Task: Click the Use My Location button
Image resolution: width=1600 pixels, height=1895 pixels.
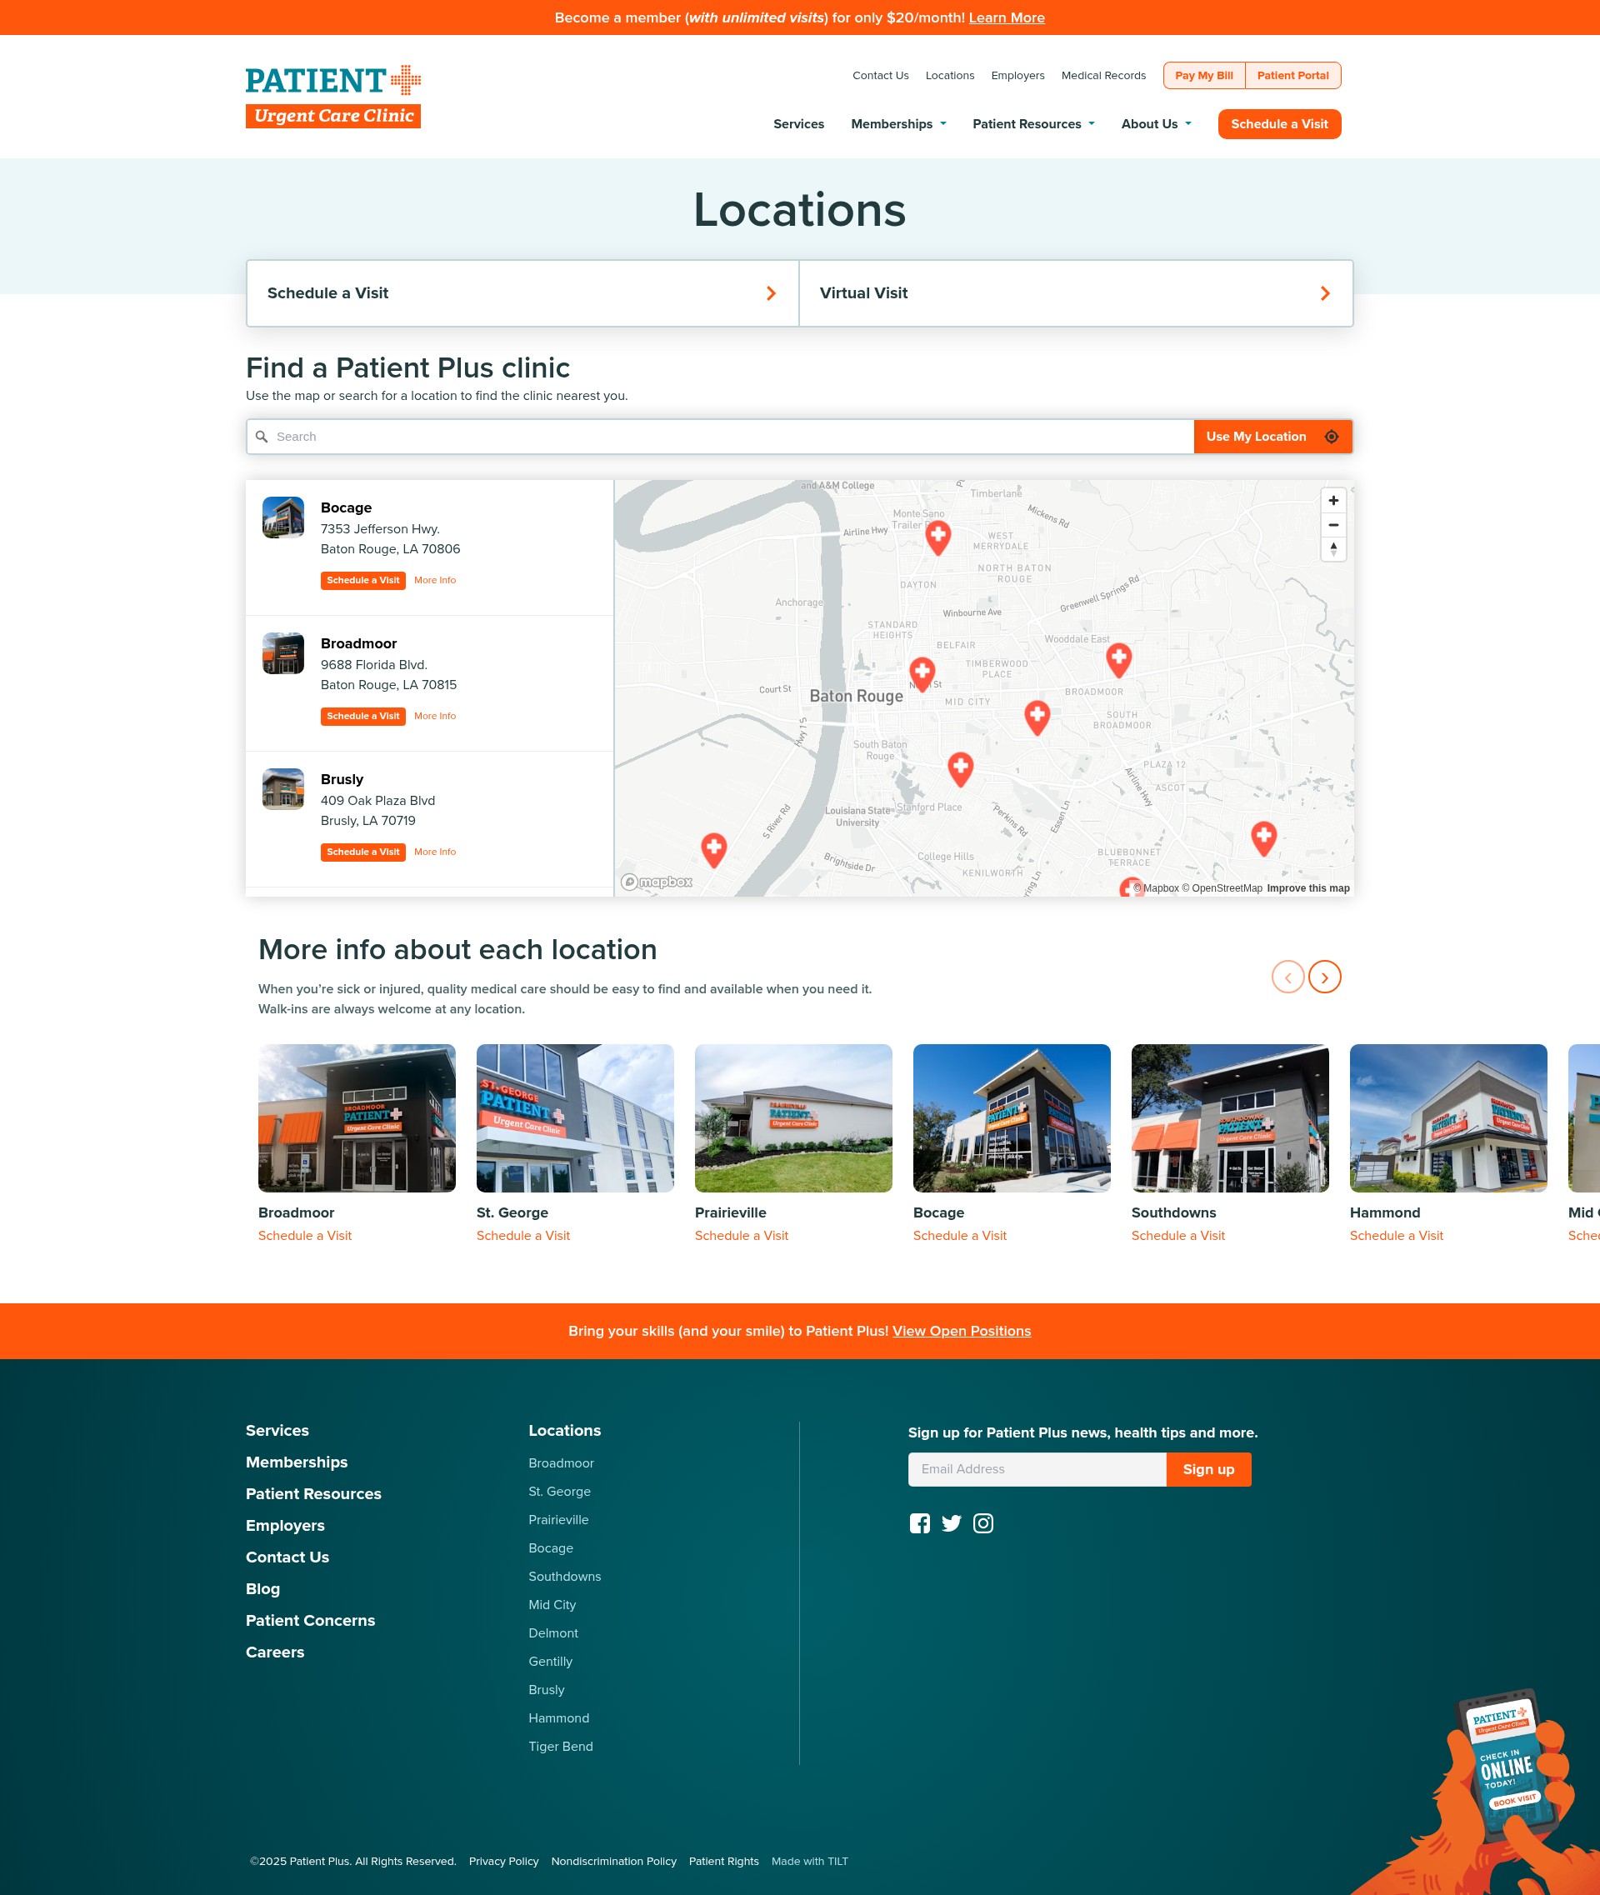Action: [1272, 437]
